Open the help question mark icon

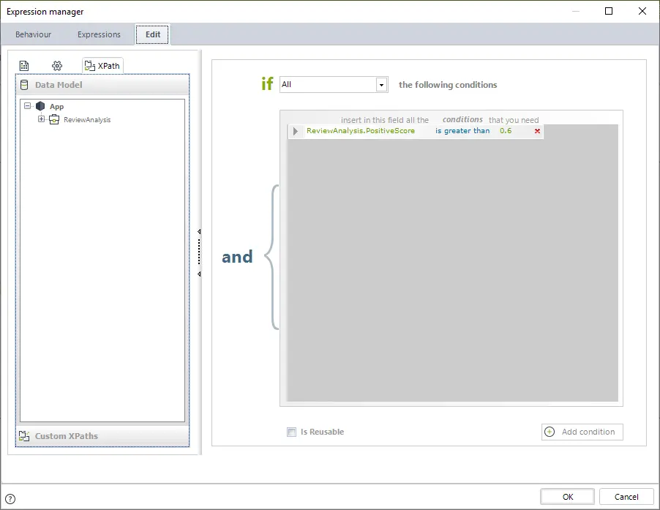tap(10, 499)
